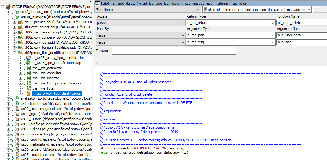Open the Return Type dropdown n_cst_return

click(x=272, y=23)
